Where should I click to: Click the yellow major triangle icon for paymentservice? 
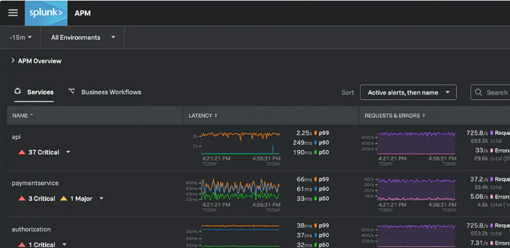[64, 198]
